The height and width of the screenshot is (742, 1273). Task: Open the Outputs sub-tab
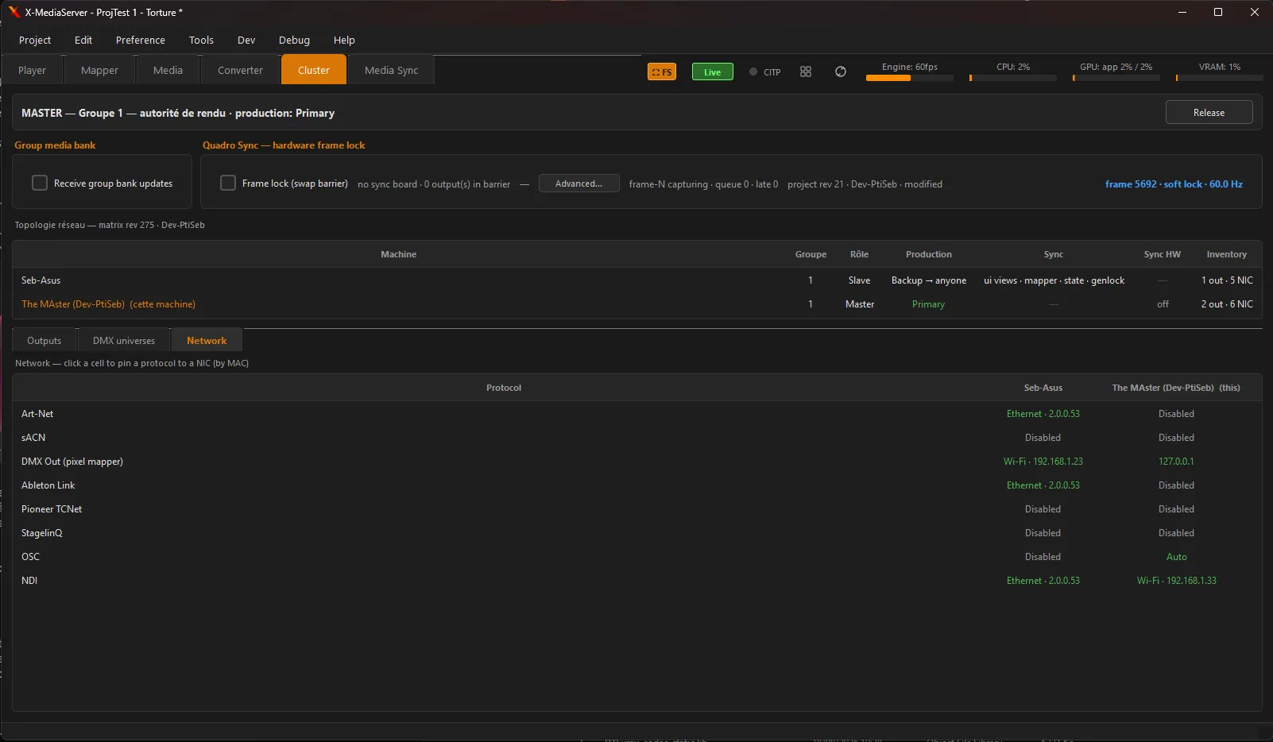pos(44,340)
